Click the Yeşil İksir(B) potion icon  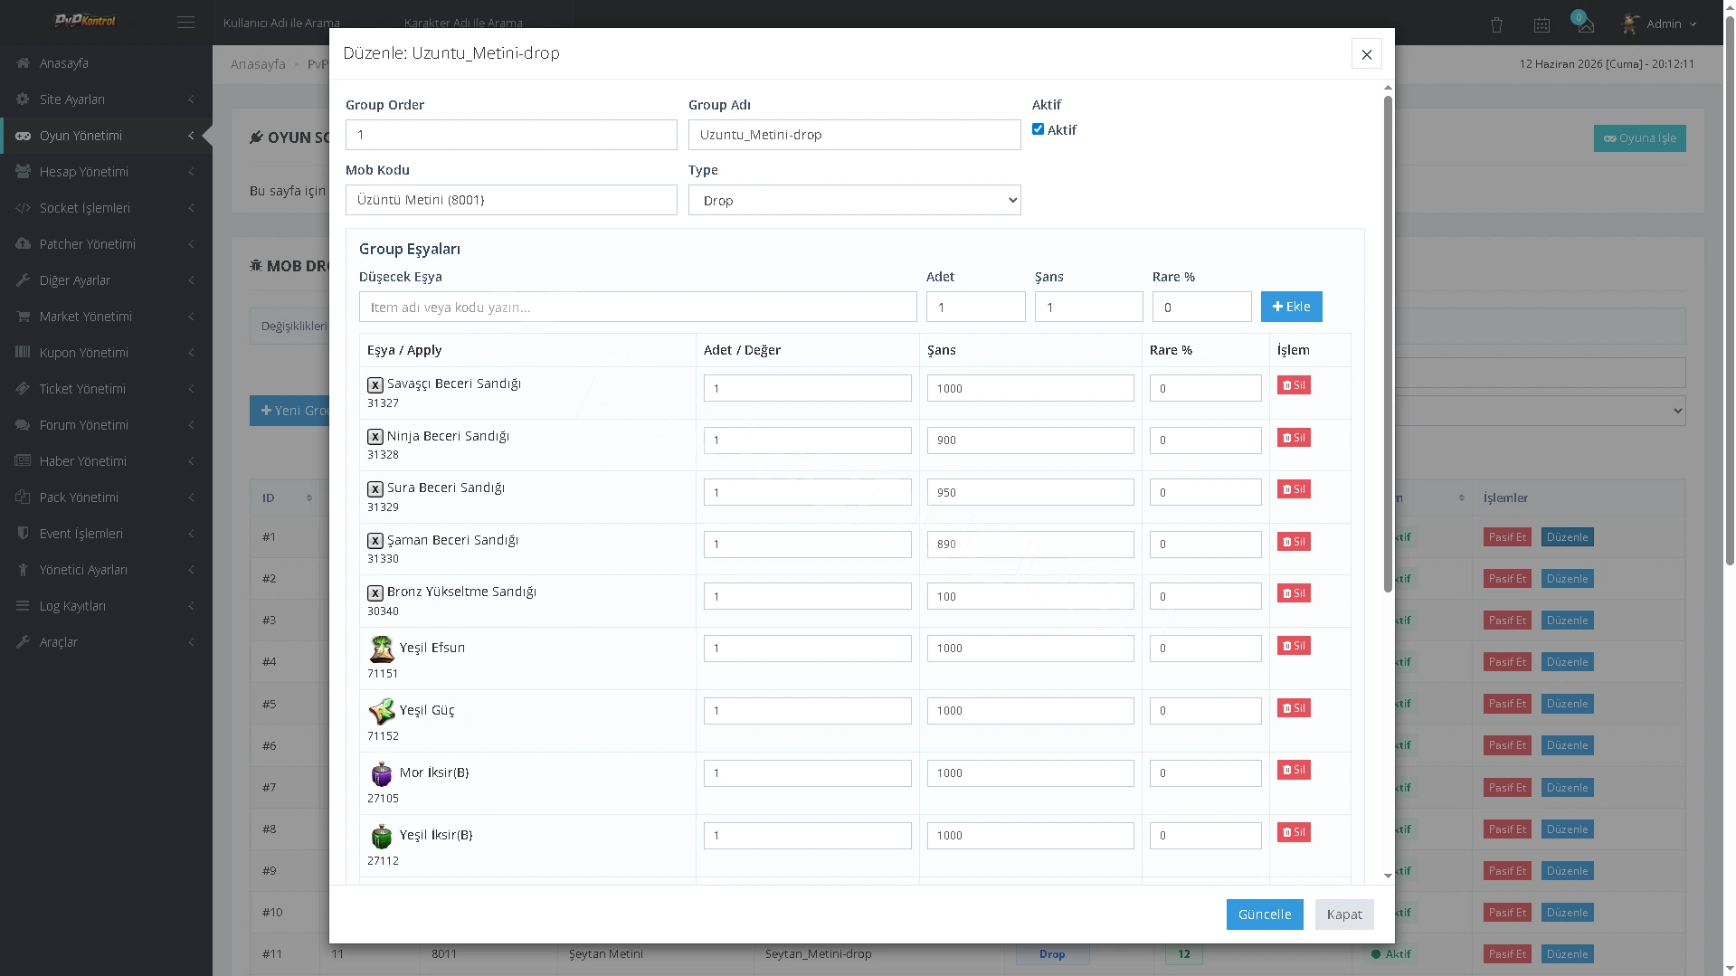(382, 836)
